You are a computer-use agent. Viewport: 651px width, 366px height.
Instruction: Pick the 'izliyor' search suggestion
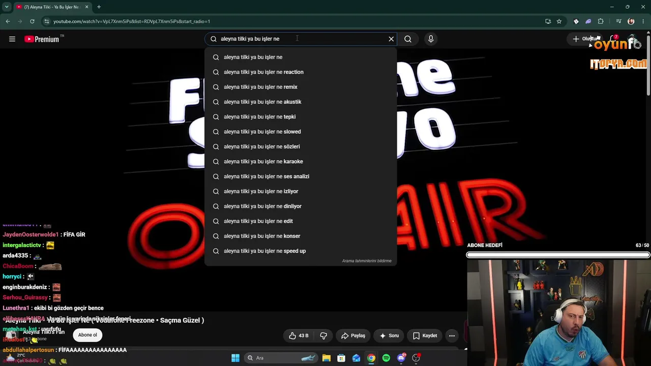[301, 191]
